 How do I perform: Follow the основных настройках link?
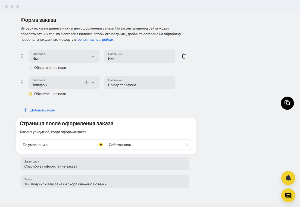(x=96, y=40)
